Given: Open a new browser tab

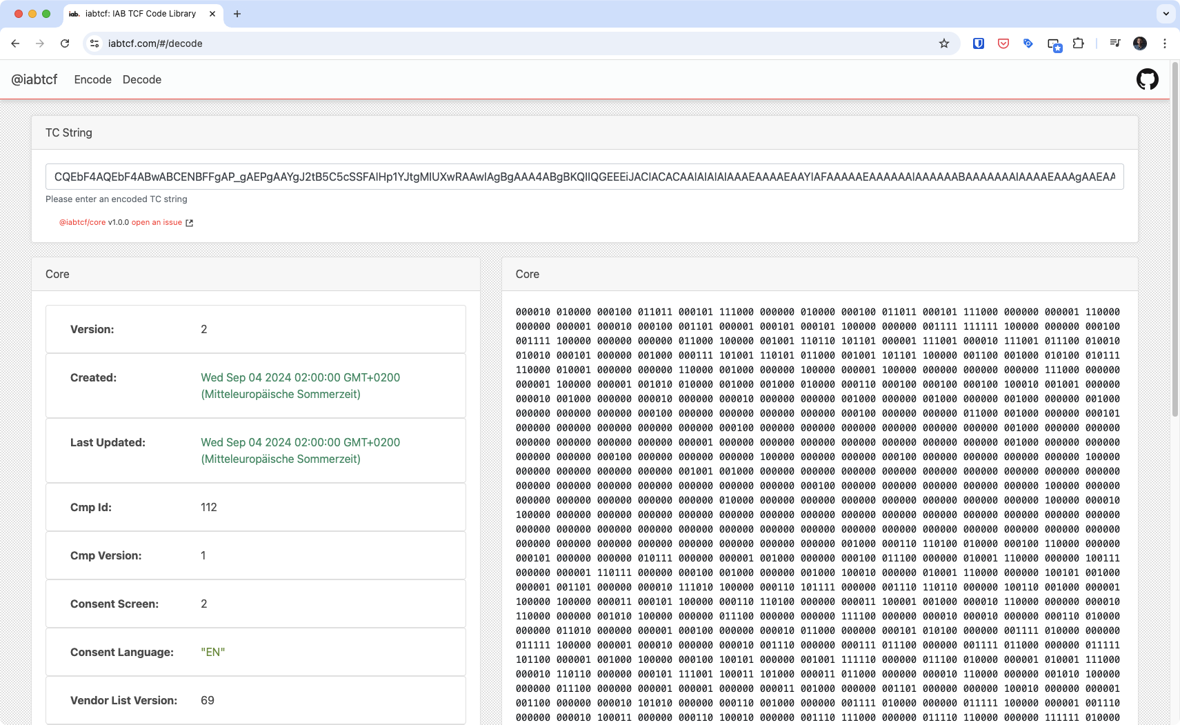Looking at the screenshot, I should pos(237,14).
